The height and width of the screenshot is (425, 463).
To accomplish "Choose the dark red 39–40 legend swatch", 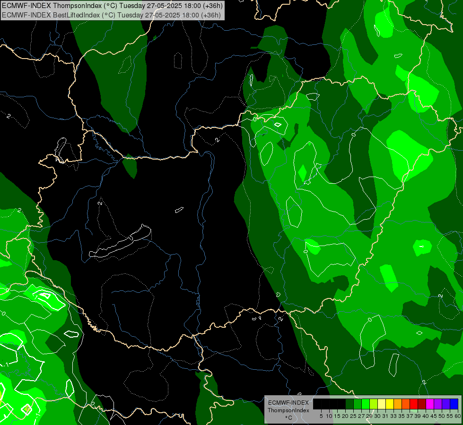I will click(422, 404).
